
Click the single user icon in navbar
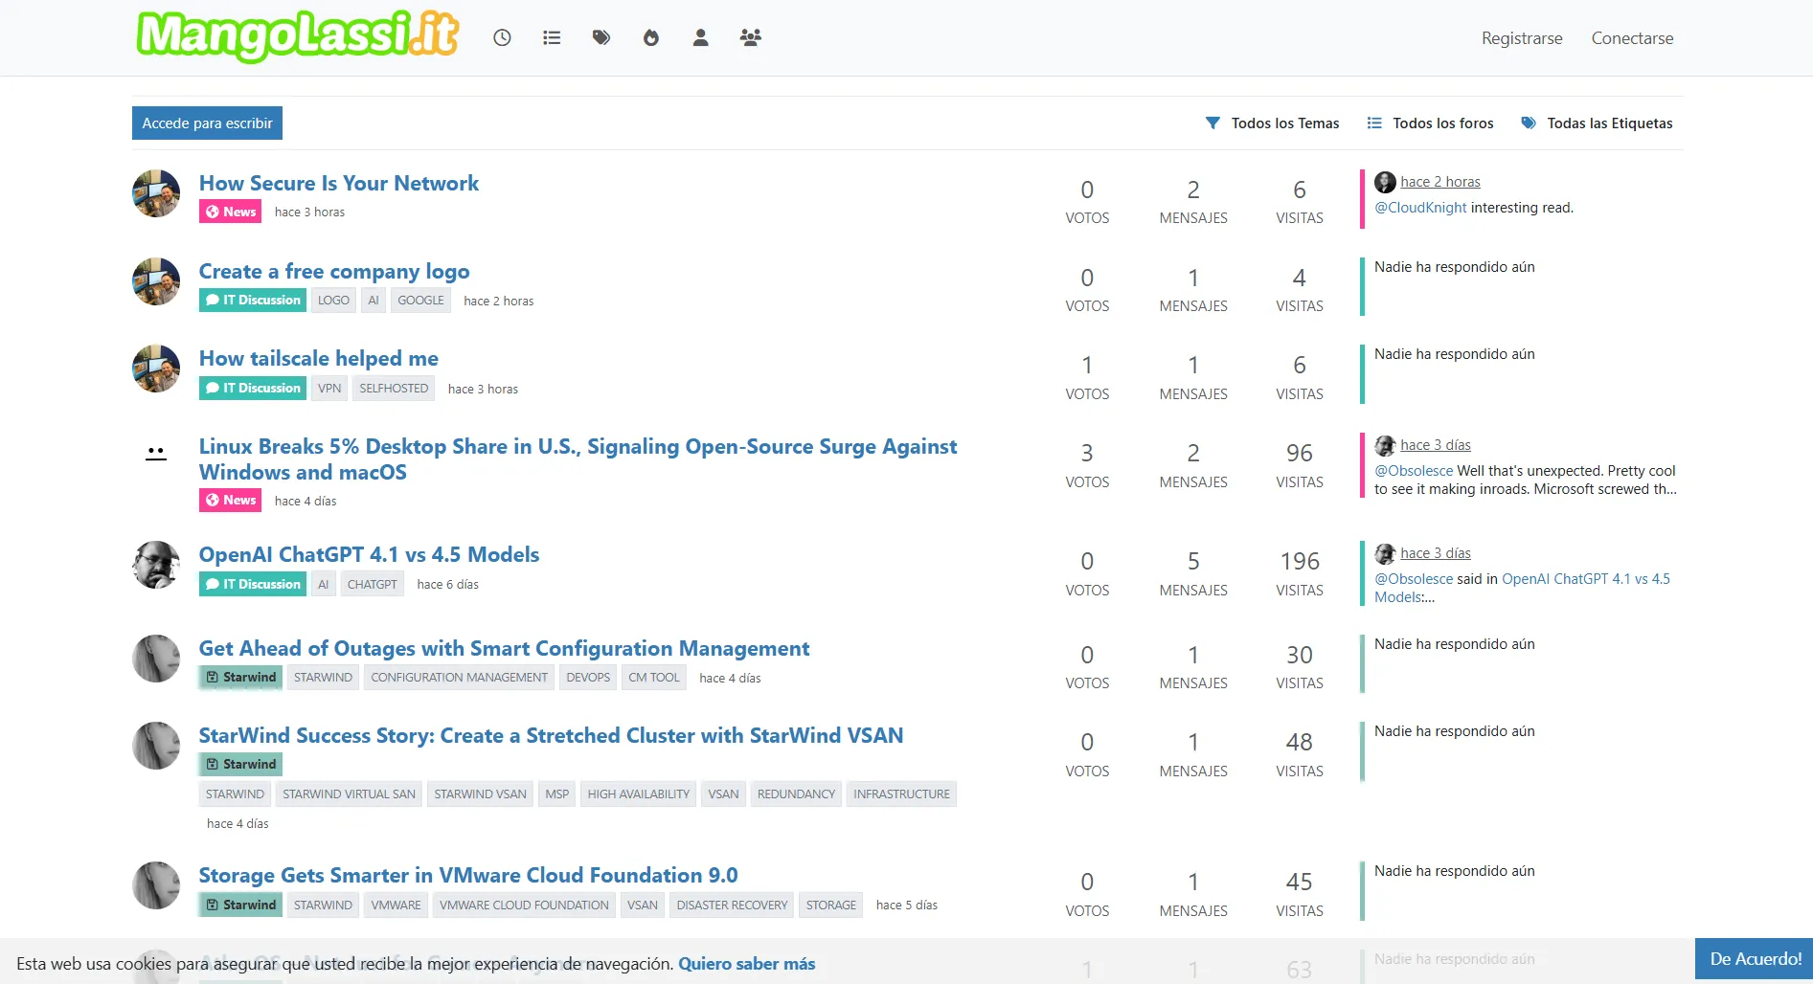(701, 37)
